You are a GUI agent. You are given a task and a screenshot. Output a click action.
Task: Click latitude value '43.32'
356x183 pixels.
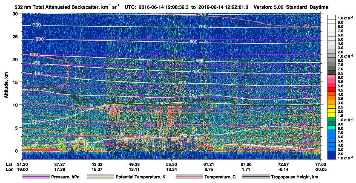pos(97,164)
